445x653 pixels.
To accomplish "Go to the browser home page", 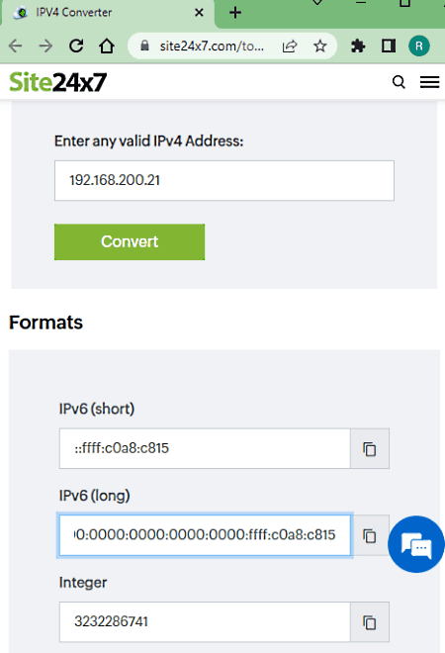I will [x=107, y=46].
